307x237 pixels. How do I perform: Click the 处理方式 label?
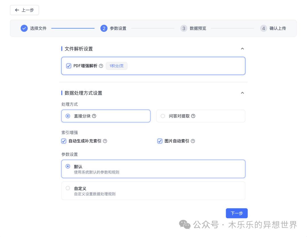(x=70, y=104)
